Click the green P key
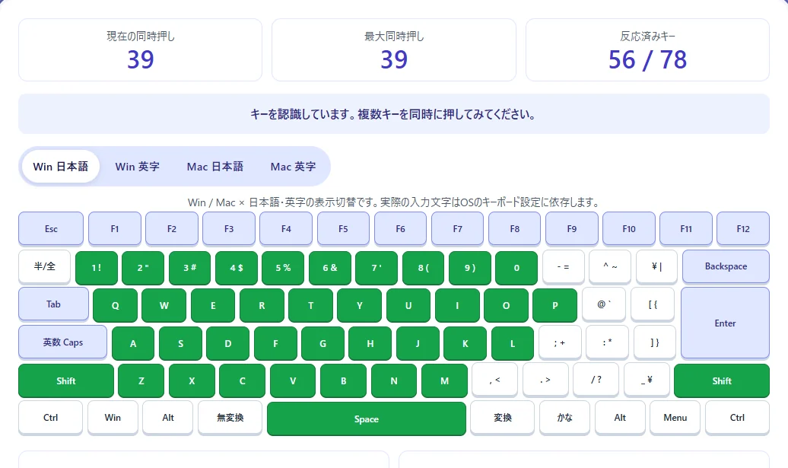 (554, 305)
